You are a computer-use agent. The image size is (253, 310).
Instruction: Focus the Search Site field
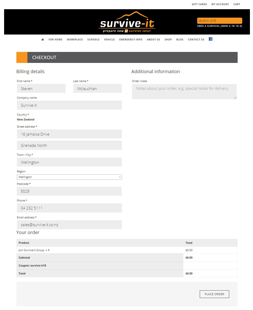click(x=220, y=21)
